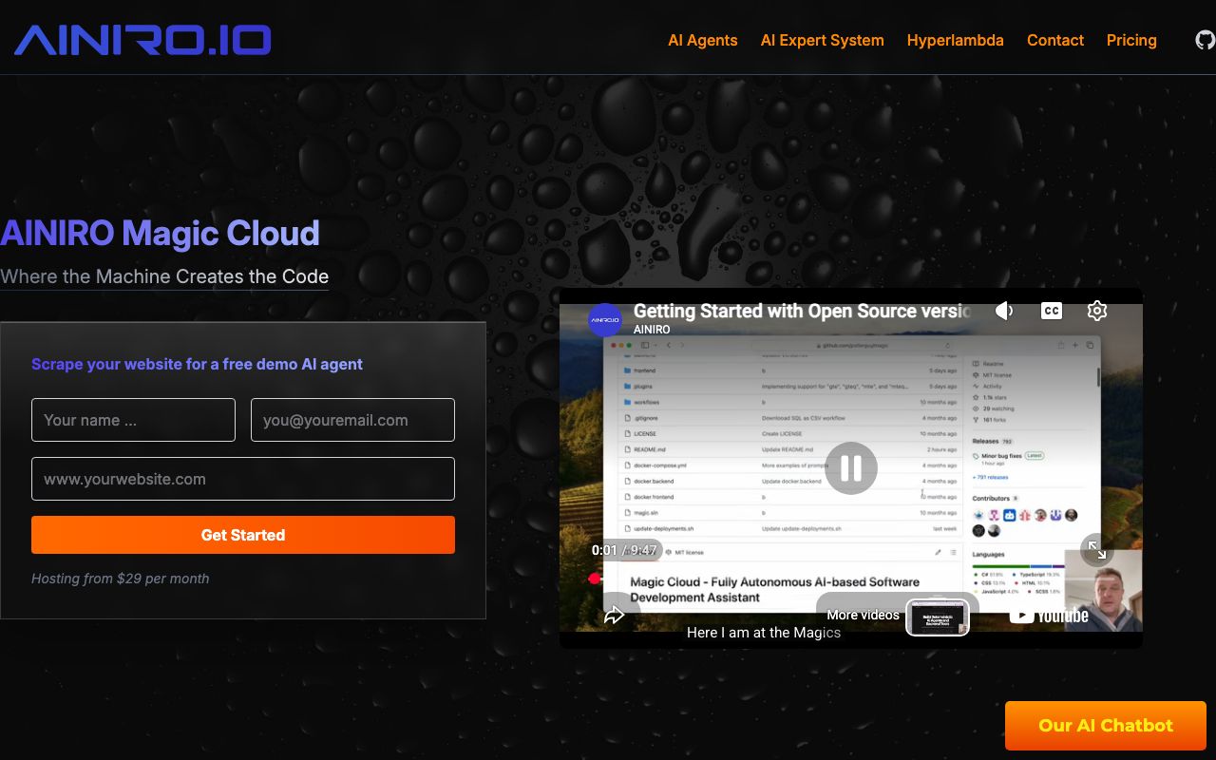1216x760 pixels.
Task: Select the www.yourwebsite.com input field
Action: tap(243, 479)
